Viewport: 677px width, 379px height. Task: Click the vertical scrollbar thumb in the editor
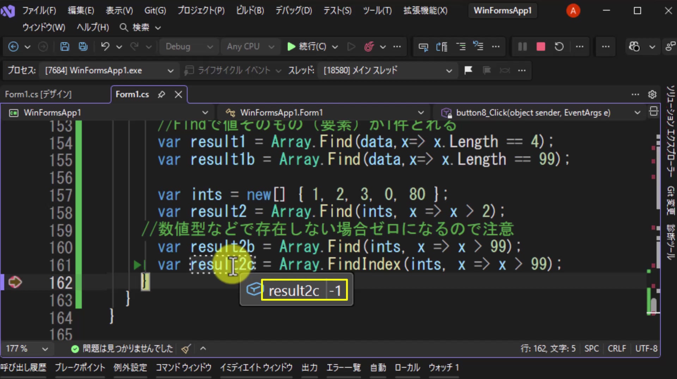coord(653,305)
